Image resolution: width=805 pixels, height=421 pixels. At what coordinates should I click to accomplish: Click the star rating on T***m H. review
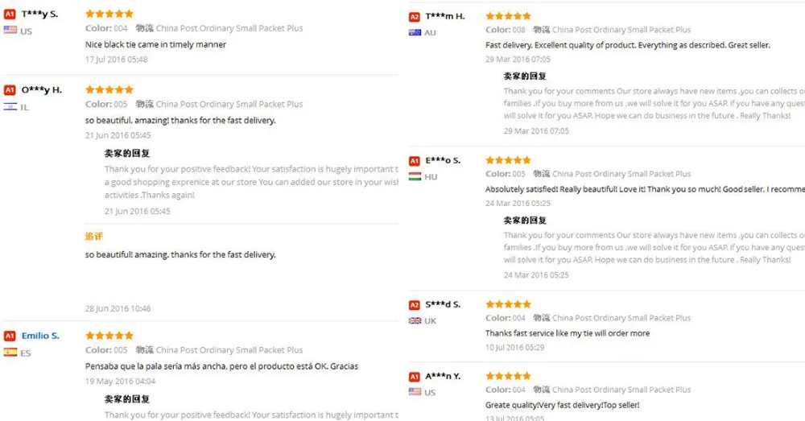click(x=509, y=16)
